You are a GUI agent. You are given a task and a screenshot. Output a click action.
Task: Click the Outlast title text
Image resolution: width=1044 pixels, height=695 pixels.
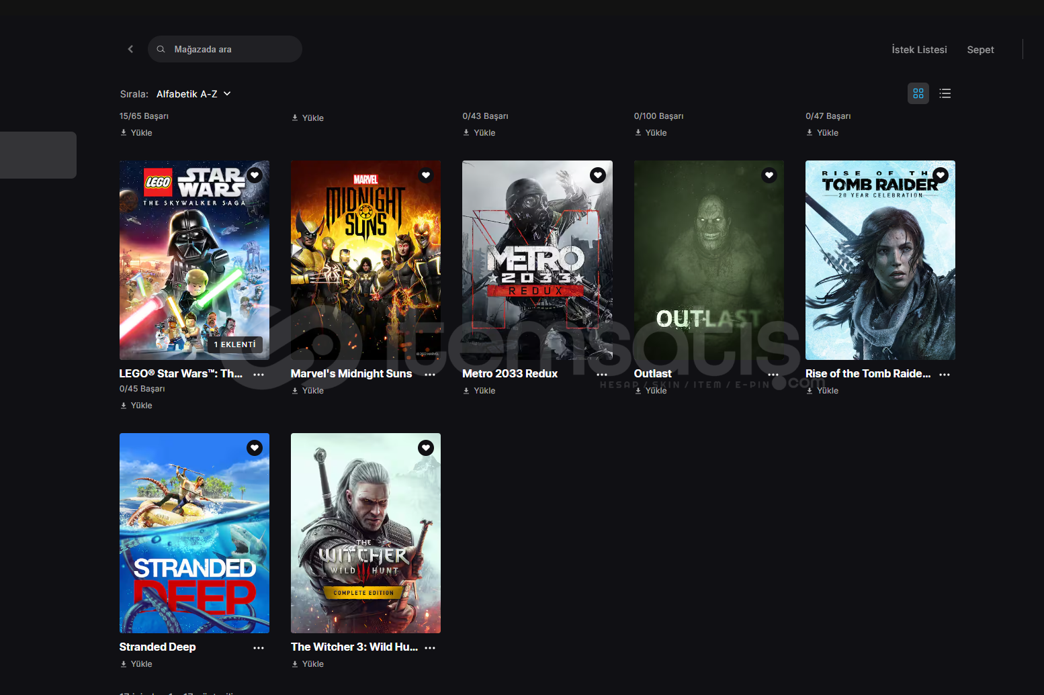[x=652, y=373]
